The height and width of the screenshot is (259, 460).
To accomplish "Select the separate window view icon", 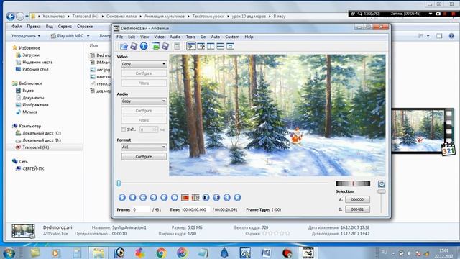I will [230, 46].
